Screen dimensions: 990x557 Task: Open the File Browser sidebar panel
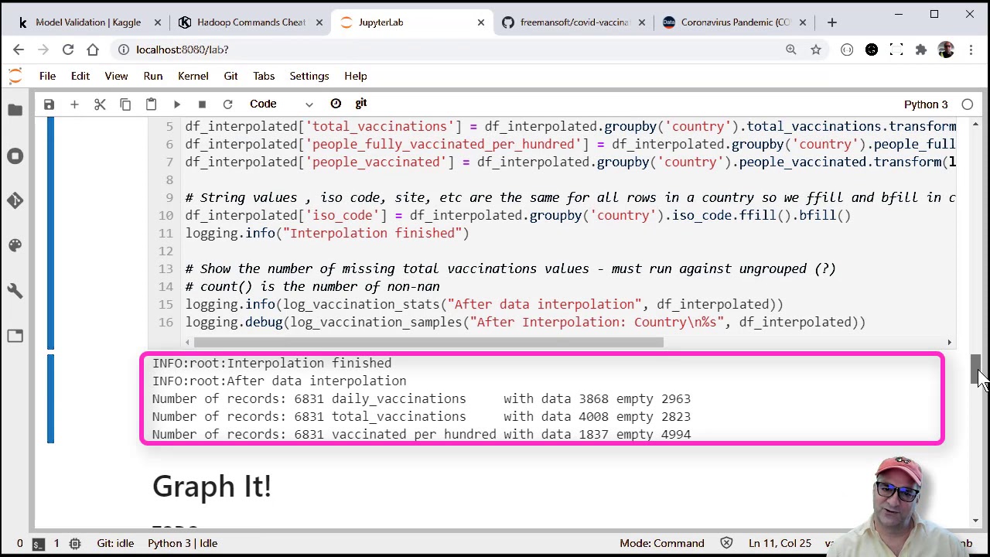[15, 111]
